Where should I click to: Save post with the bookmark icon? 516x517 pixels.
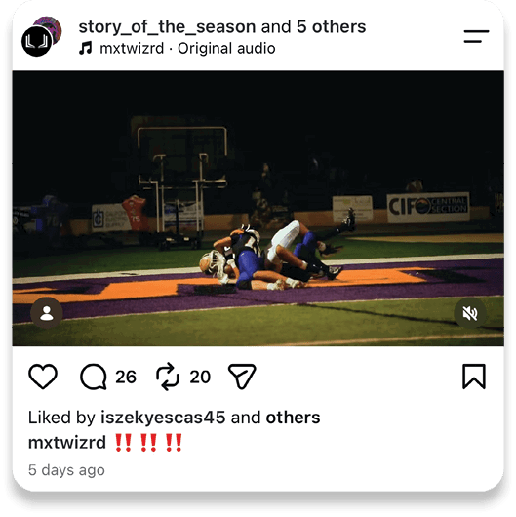474,377
